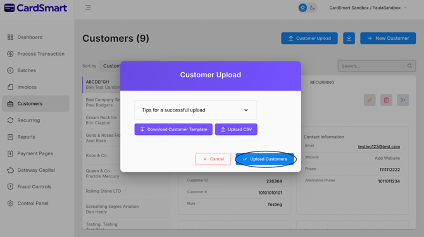This screenshot has width=424, height=237.
Task: Switch to light mode sun icon
Action: pyautogui.click(x=302, y=8)
